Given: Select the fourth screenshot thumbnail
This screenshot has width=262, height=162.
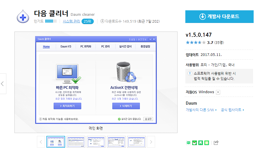Looking at the screenshot, I should click(116, 142).
